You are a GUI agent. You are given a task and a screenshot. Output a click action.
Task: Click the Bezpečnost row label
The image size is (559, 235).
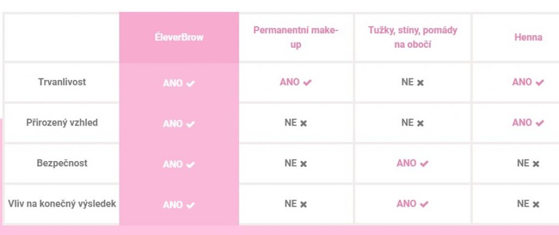pyautogui.click(x=62, y=163)
